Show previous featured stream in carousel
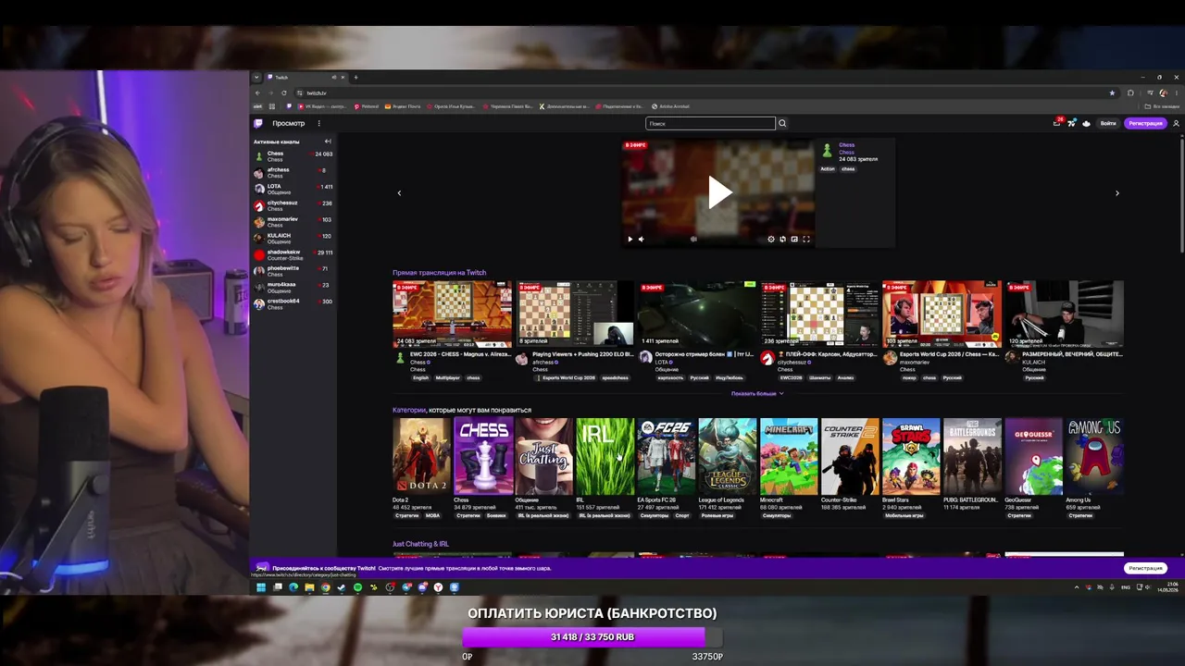1185x666 pixels. click(399, 193)
